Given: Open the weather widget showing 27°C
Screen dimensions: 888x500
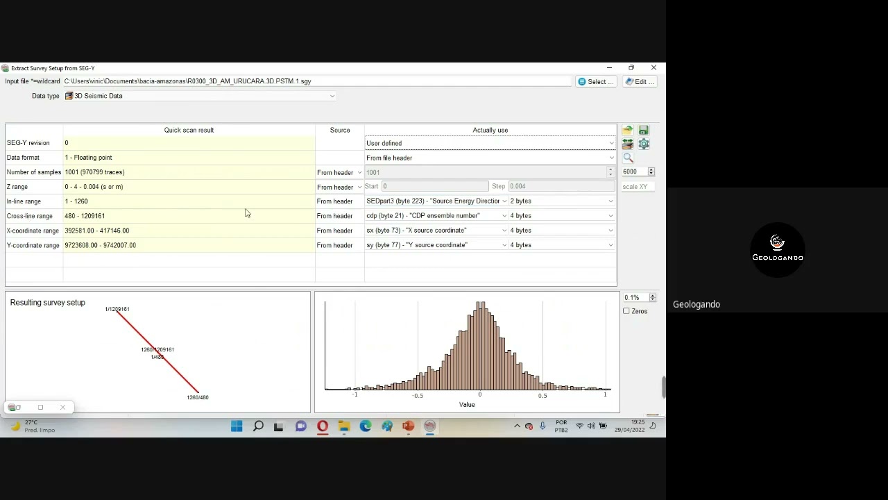Looking at the screenshot, I should (33, 426).
